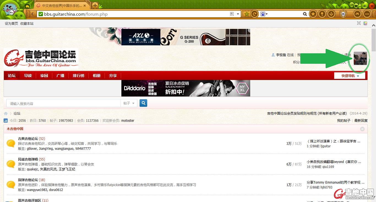Open the 原声吉他评测区 forum

(30, 200)
